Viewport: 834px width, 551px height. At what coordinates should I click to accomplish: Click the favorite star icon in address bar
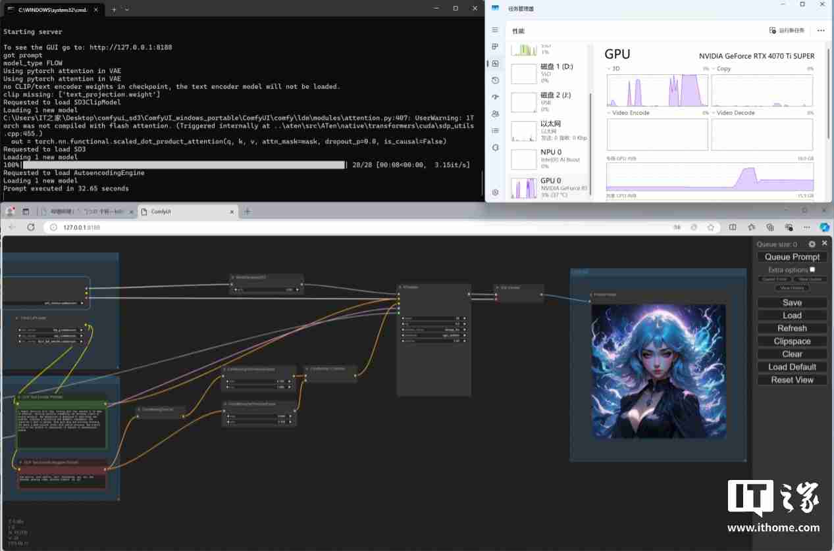[710, 227]
